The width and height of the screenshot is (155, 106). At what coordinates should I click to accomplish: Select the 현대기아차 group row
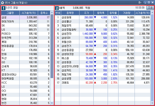click(26, 21)
